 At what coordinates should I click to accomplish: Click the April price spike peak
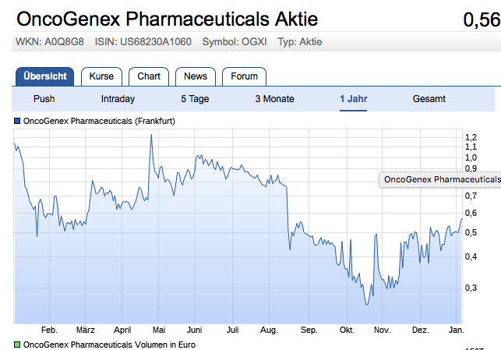click(151, 136)
